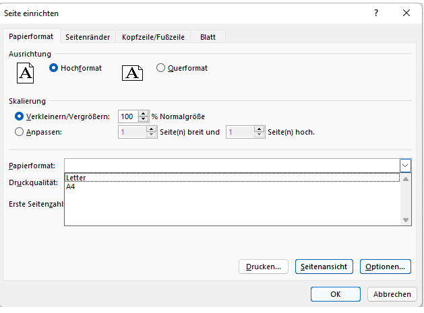
Task: Switch to the Papierformat tab
Action: click(x=31, y=36)
